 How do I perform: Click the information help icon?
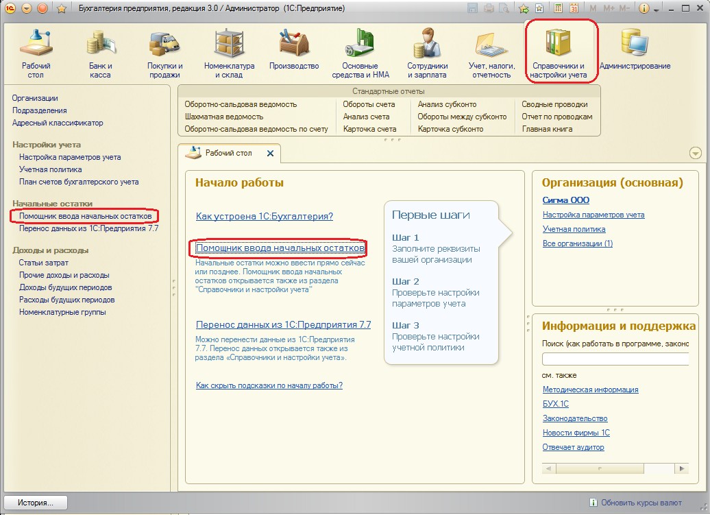point(644,8)
